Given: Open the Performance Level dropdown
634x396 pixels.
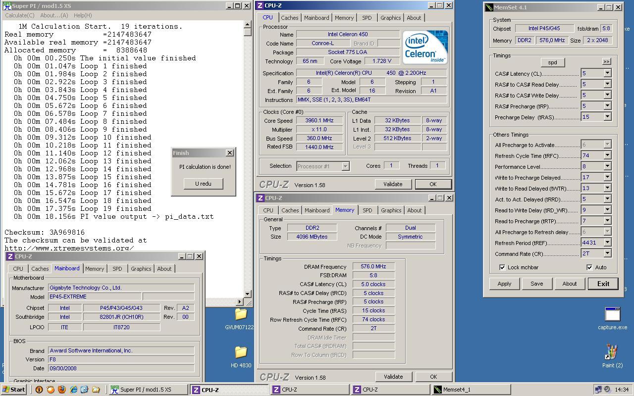Looking at the screenshot, I should point(607,166).
